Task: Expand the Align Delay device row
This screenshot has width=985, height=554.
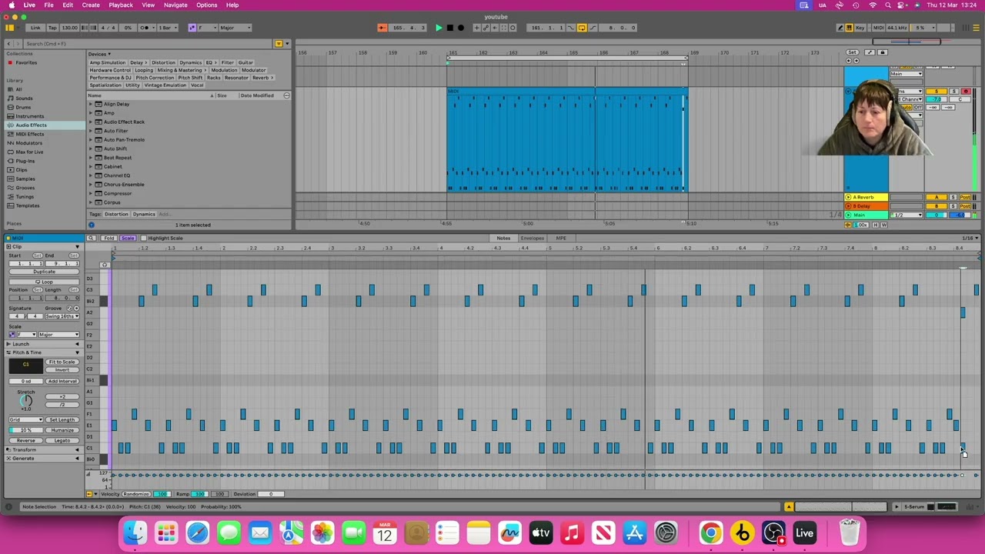Action: click(x=91, y=104)
